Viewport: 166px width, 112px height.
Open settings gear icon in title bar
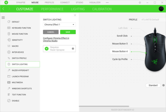coord(140,3)
